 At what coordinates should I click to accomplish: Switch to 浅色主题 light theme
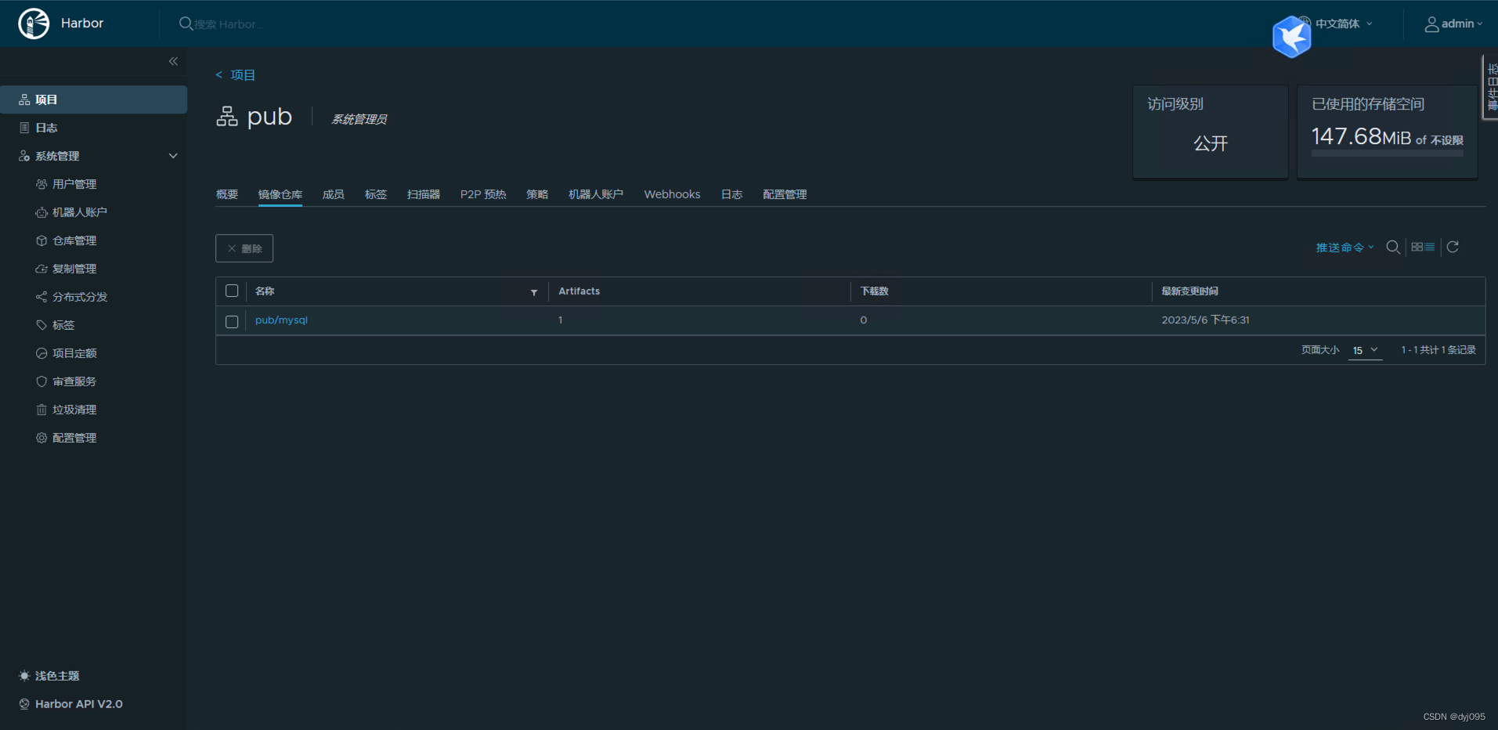(x=49, y=676)
